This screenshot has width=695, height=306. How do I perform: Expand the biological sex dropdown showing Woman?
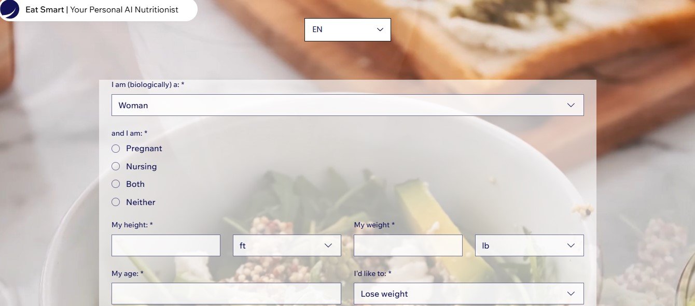[347, 105]
